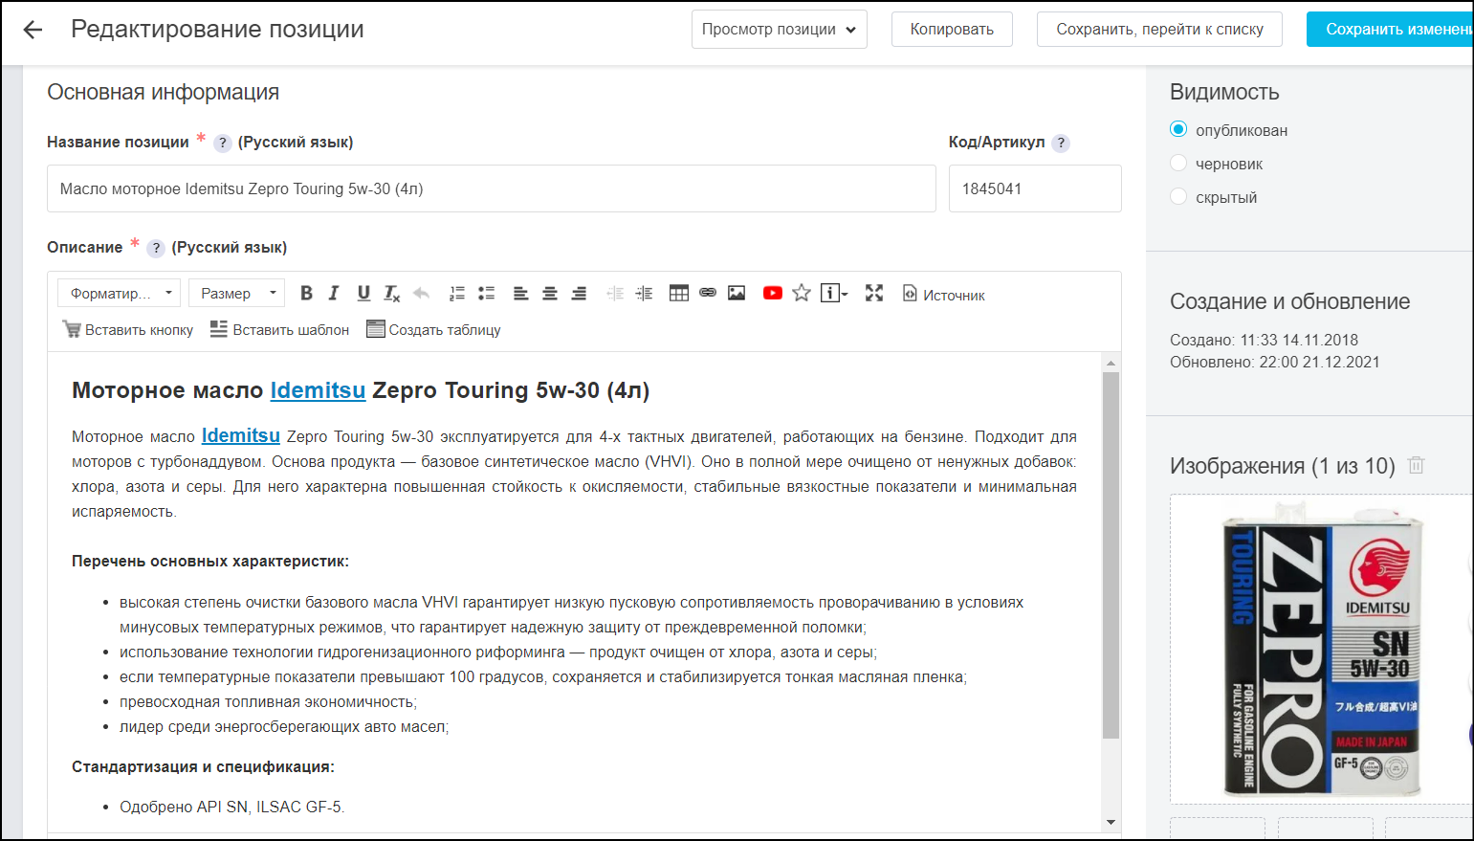Click the scroll-down arrow of the editor
Image resolution: width=1474 pixels, height=841 pixels.
(x=1111, y=822)
